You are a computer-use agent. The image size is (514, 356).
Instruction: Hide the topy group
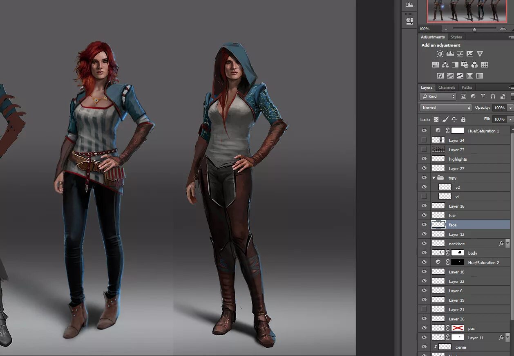tap(424, 178)
